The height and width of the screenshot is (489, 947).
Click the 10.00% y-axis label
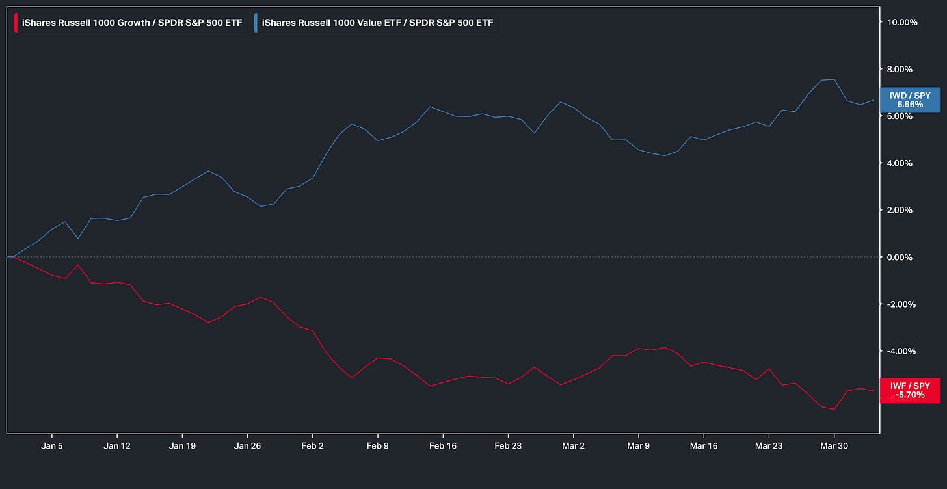click(901, 22)
